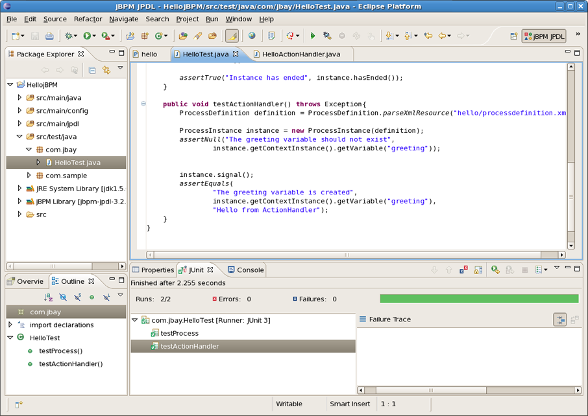Click Sort alphabetically icon in Outline
The image size is (588, 416).
(48, 297)
